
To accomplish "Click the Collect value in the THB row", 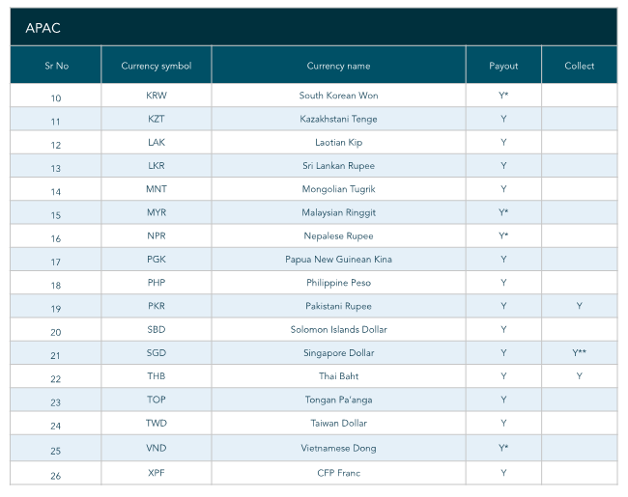I will (x=580, y=376).
